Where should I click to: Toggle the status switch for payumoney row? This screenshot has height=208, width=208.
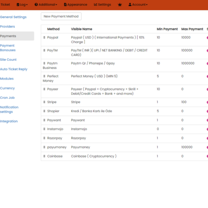click(x=207, y=147)
